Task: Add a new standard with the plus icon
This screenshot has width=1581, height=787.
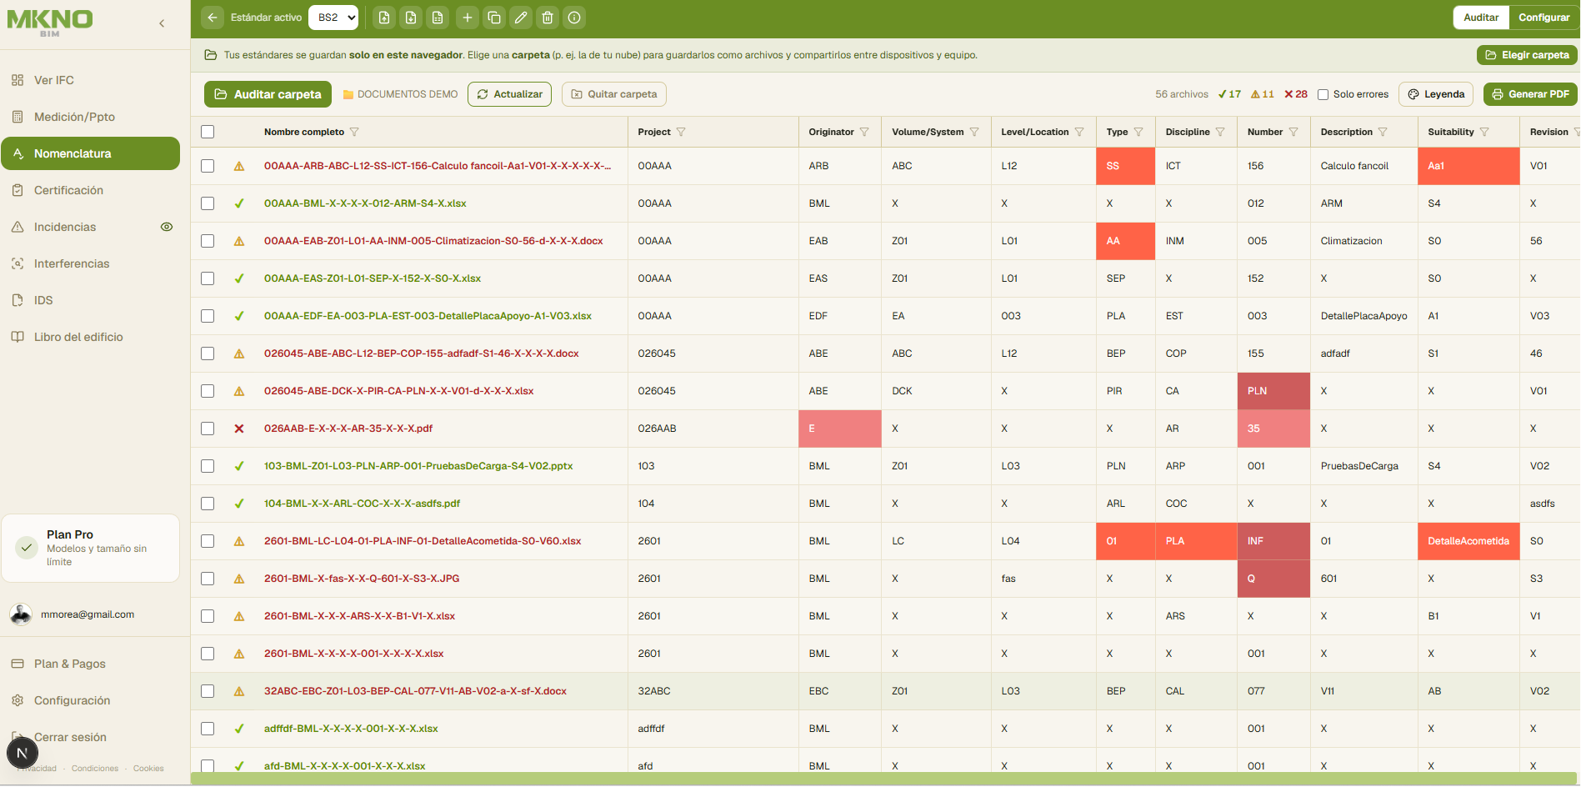Action: click(468, 18)
